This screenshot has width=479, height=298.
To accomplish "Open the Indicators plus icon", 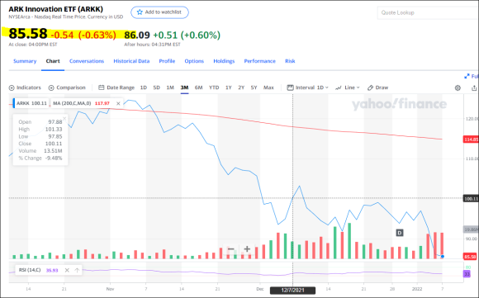I will (x=12, y=88).
